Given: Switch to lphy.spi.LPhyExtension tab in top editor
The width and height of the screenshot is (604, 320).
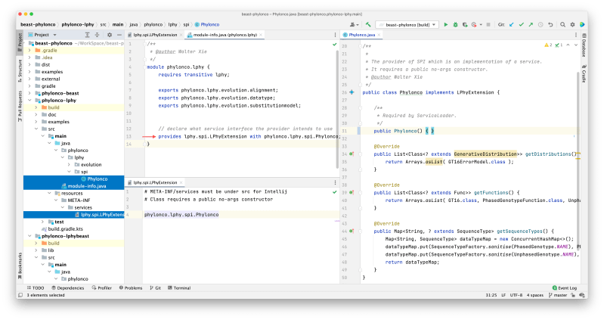Looking at the screenshot, I should pyautogui.click(x=155, y=35).
